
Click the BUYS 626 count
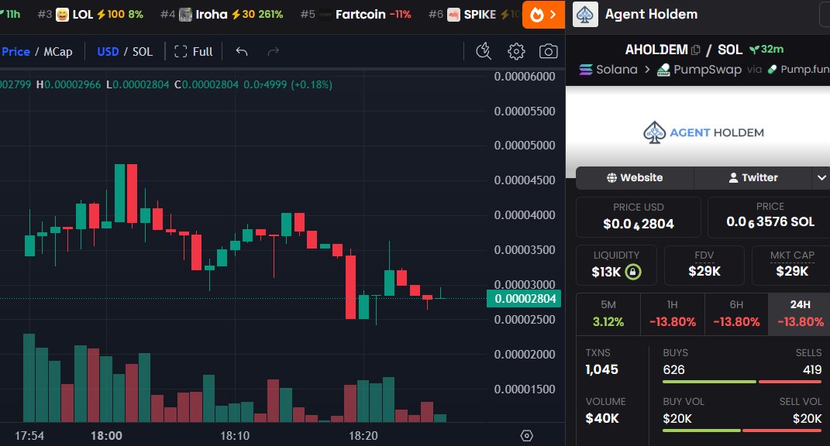[x=674, y=369]
